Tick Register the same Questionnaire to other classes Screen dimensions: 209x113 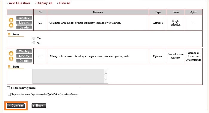pyautogui.click(x=9, y=94)
